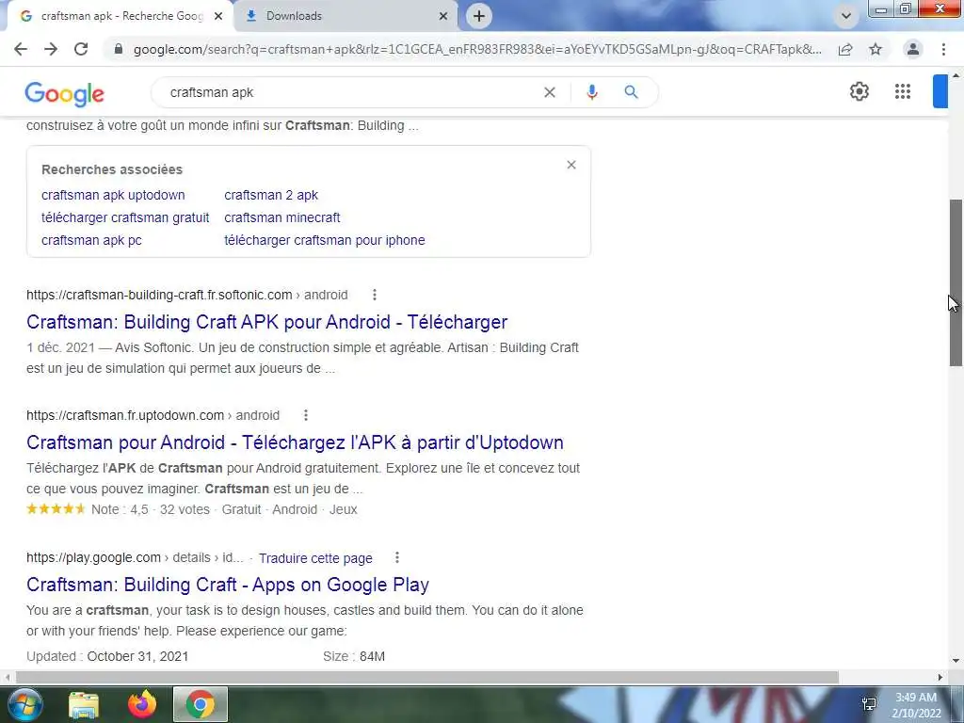Go to the Google logo homepage

tap(65, 93)
